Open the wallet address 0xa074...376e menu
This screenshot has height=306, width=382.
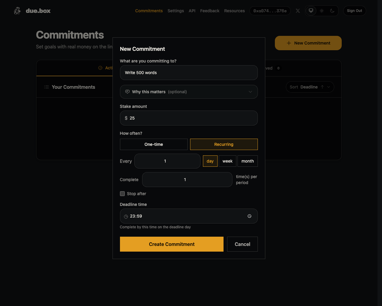270,11
